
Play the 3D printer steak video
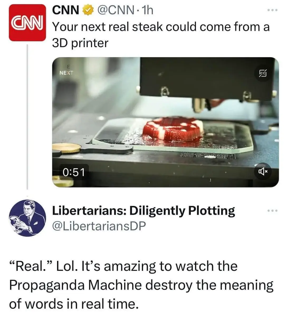pyautogui.click(x=165, y=122)
